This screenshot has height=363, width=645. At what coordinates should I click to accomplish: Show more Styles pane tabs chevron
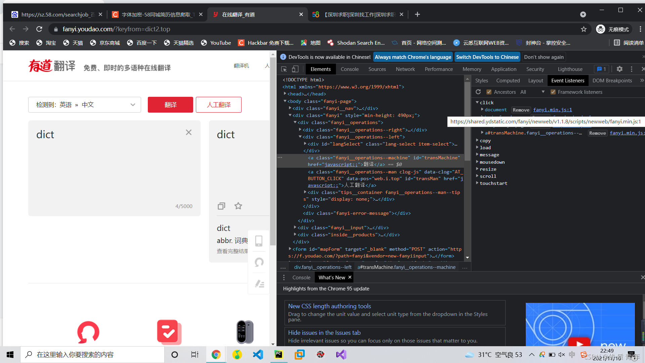tap(642, 81)
